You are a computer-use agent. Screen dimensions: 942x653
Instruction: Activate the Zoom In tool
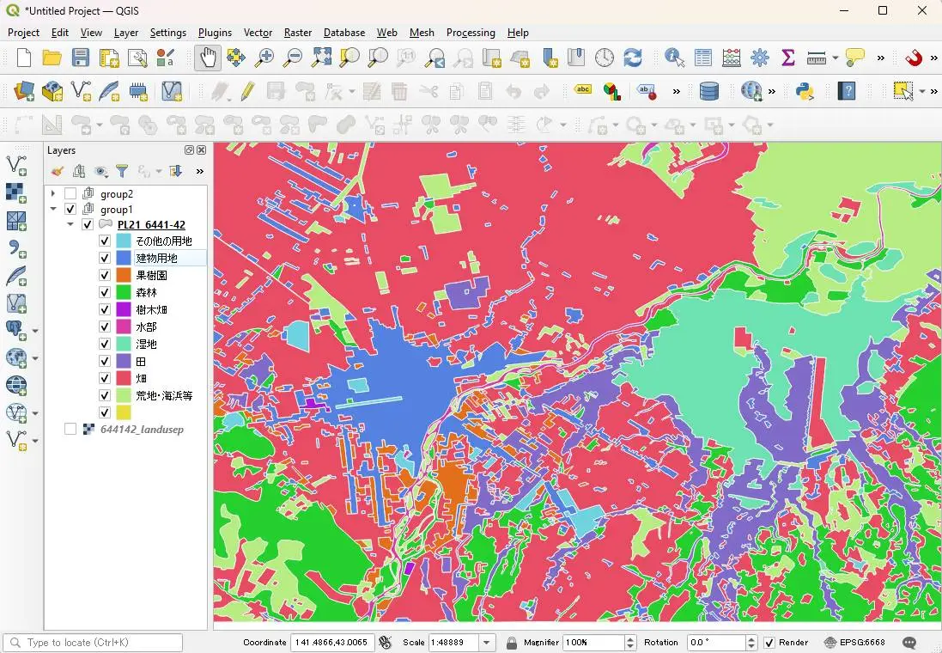[x=265, y=58]
